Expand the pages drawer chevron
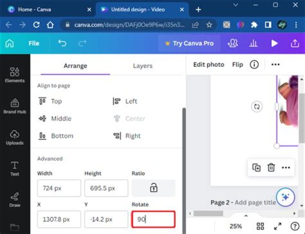Image resolution: width=305 pixels, height=234 pixels. (246, 216)
